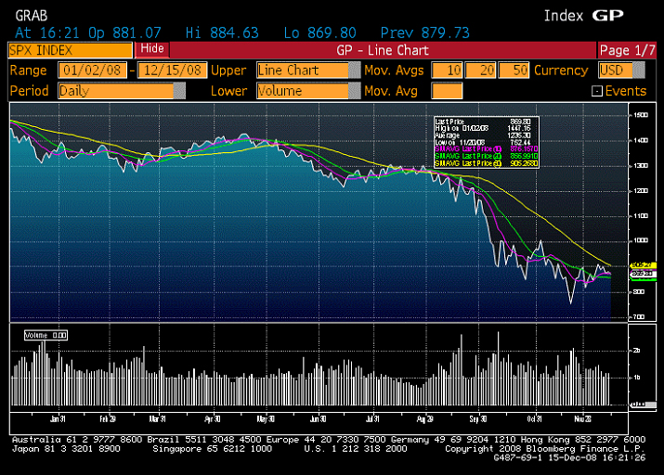Screen dimensions: 664x475
Task: Click the green SMAVG 20 legend entry
Action: [x=487, y=156]
